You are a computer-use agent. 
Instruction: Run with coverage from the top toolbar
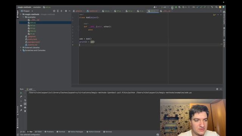pyautogui.click(x=180, y=7)
